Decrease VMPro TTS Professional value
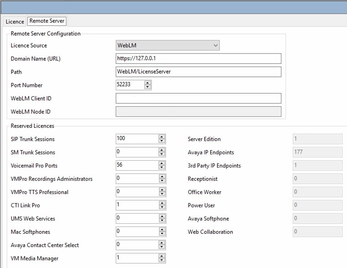The image size is (347, 268). 162,194
